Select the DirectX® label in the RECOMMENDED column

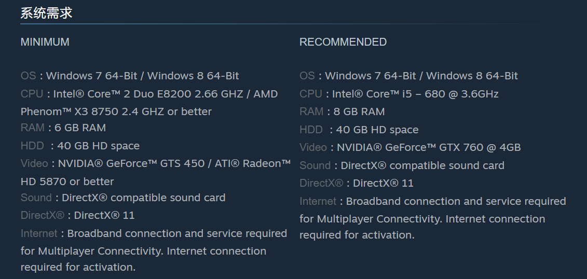point(321,183)
